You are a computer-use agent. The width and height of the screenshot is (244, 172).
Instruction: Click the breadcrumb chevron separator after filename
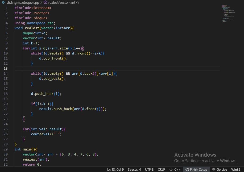[x=41, y=2]
